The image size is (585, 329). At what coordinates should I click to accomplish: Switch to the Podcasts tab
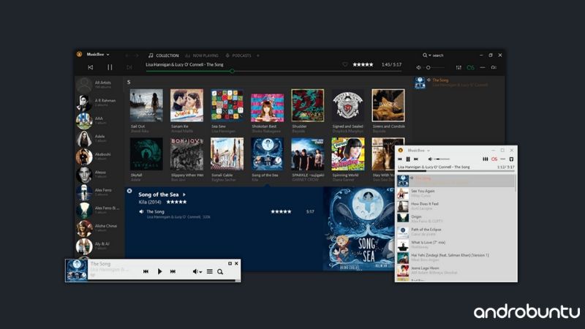[x=238, y=56]
